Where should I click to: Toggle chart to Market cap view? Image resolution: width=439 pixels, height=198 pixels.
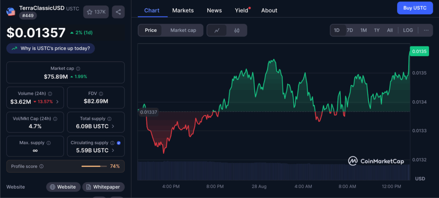(x=183, y=30)
